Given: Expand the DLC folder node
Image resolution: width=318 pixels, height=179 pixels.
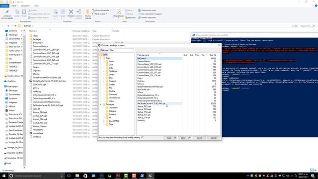Looking at the screenshot, I should point(104,78).
